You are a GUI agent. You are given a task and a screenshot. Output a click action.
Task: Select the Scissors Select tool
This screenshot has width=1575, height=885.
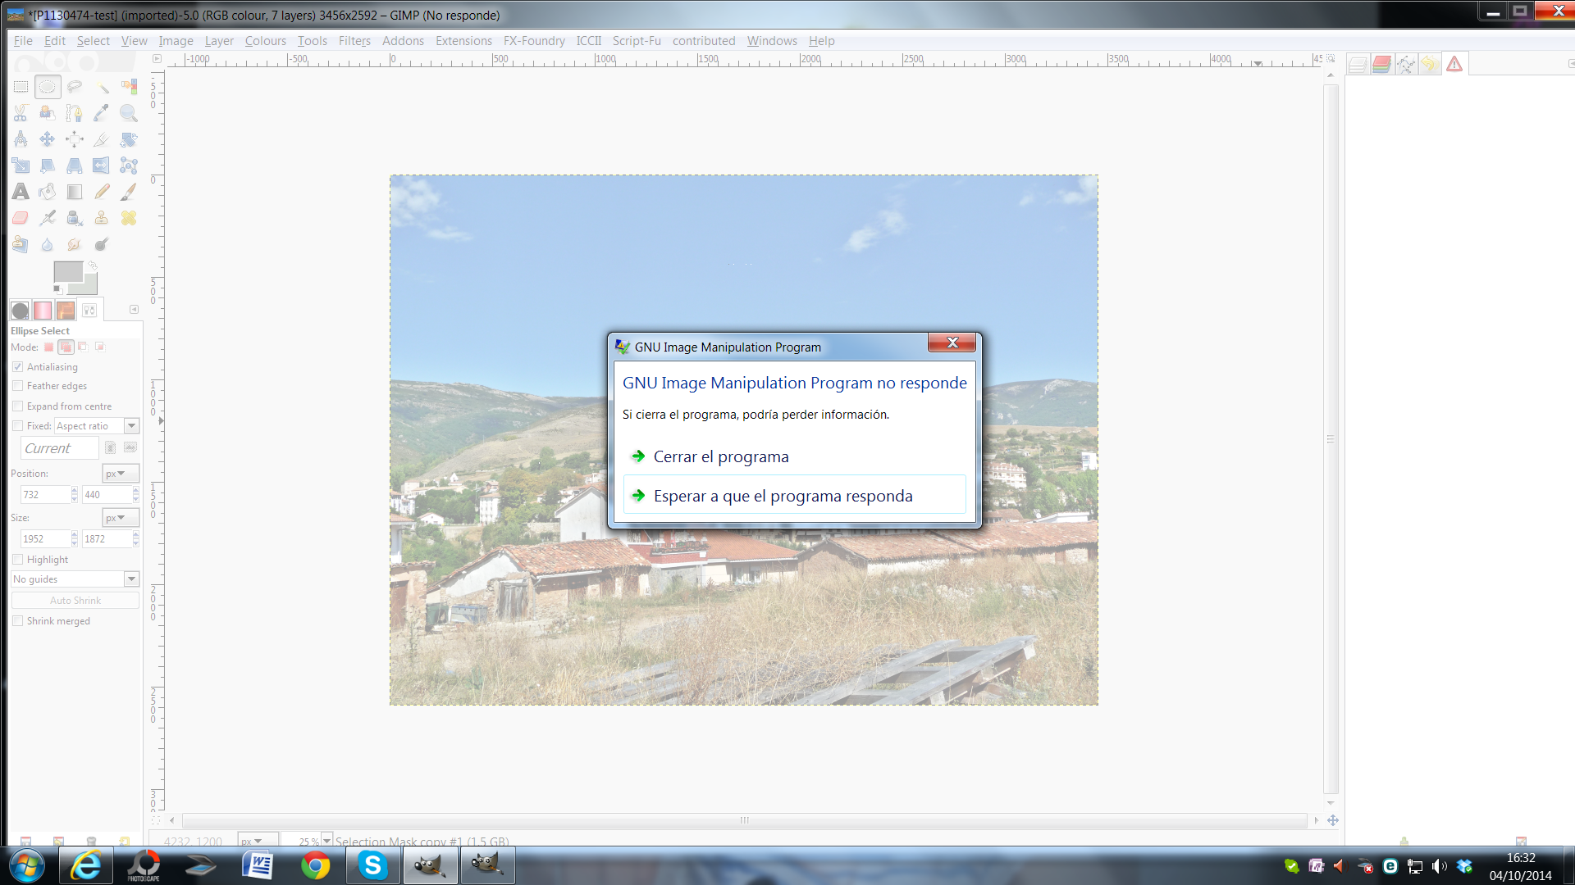coord(21,113)
